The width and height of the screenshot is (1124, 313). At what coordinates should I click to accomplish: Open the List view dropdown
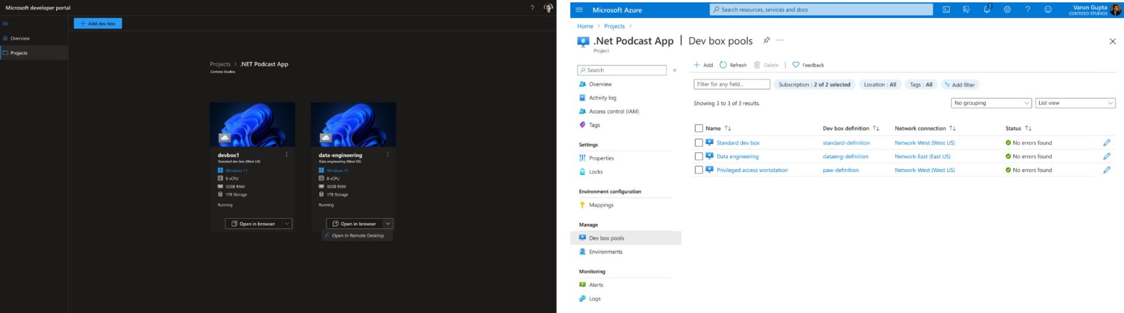[x=1075, y=103]
